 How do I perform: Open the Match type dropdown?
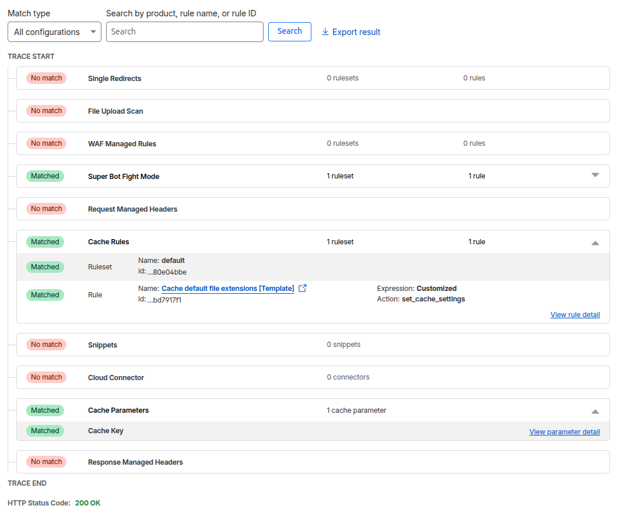tap(54, 31)
